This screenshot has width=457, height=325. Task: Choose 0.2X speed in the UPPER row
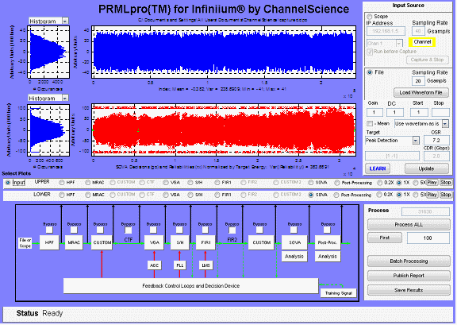pos(379,183)
